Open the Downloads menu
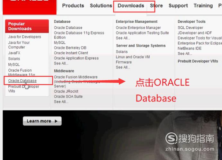The width and height of the screenshot is (222, 160). [131, 6]
